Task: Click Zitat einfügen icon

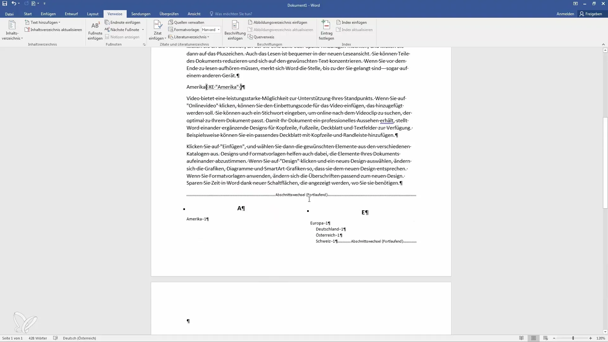Action: [158, 25]
